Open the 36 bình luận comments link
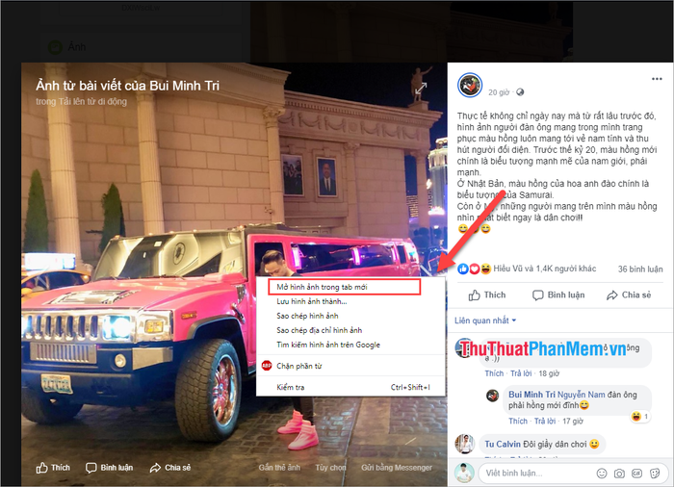Image resolution: width=674 pixels, height=487 pixels. point(640,269)
